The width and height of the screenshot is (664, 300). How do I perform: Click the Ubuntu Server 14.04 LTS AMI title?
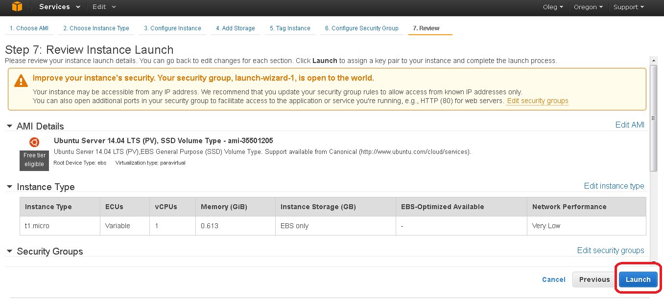[x=164, y=141]
